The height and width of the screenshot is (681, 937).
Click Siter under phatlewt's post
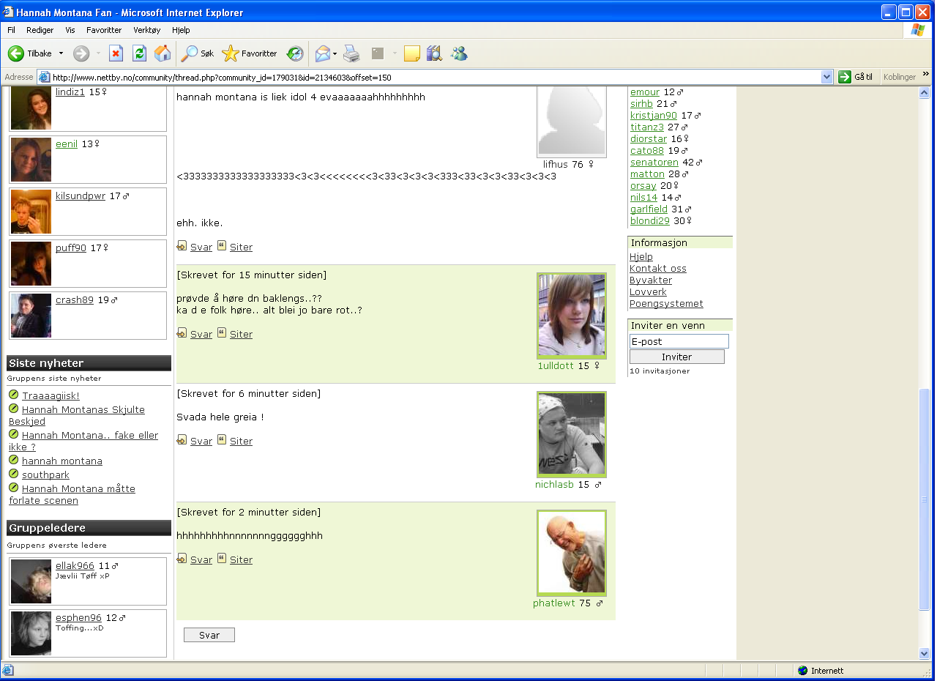(x=241, y=559)
